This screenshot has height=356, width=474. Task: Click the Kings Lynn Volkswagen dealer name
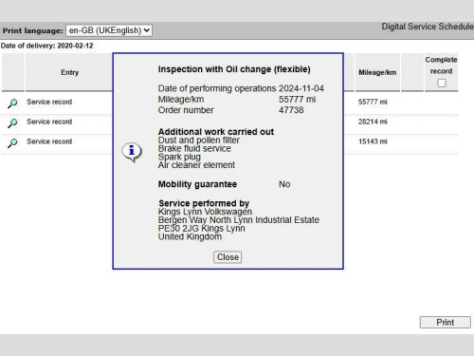coord(205,212)
